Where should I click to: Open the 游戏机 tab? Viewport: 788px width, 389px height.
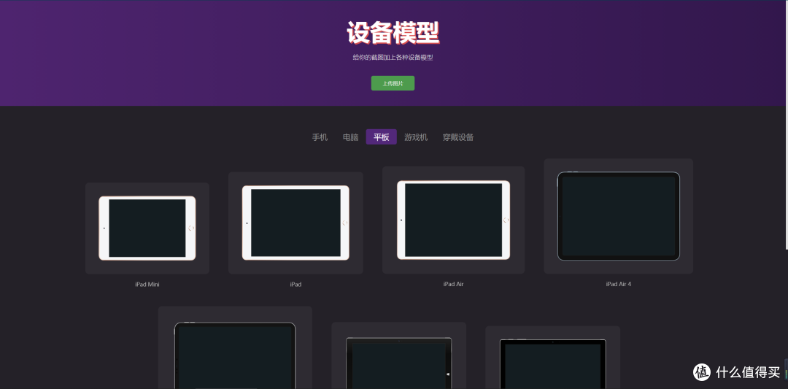click(x=416, y=137)
